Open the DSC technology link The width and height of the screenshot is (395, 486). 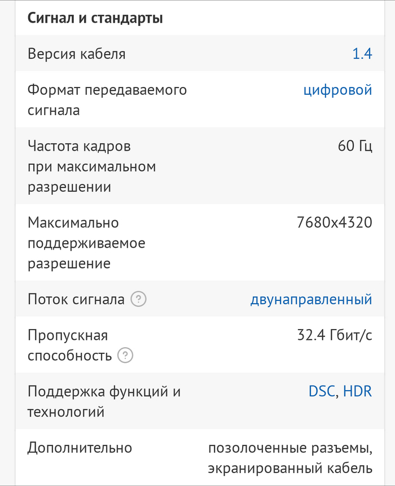[x=322, y=391]
